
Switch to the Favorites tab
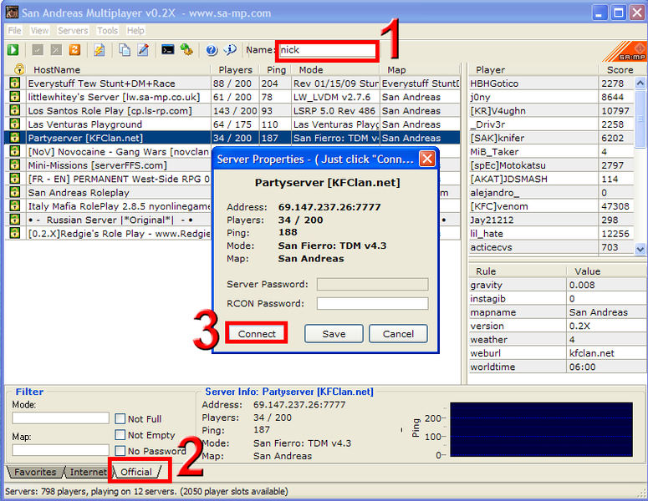(35, 472)
